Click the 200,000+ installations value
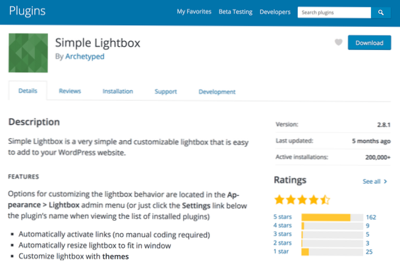The image size is (400, 261). [378, 158]
